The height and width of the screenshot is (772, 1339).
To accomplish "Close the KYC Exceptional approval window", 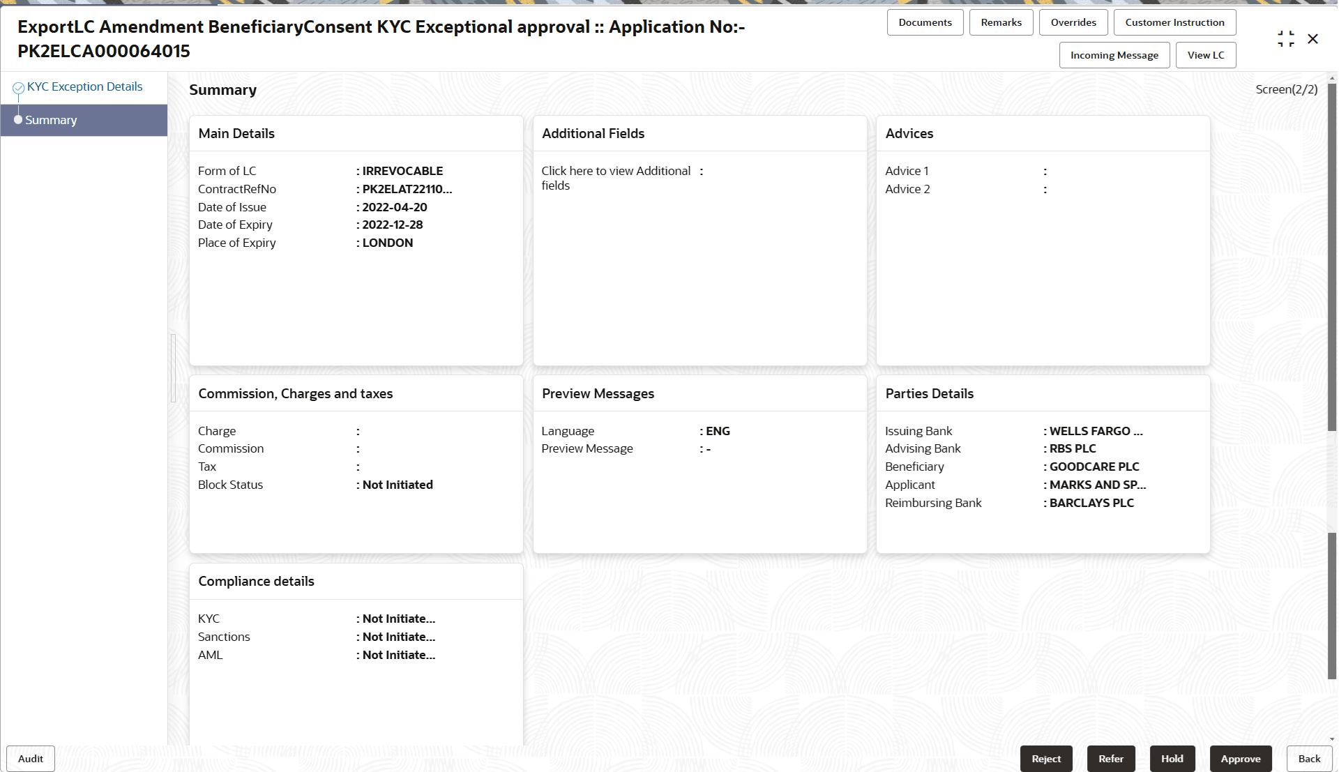I will click(1314, 38).
